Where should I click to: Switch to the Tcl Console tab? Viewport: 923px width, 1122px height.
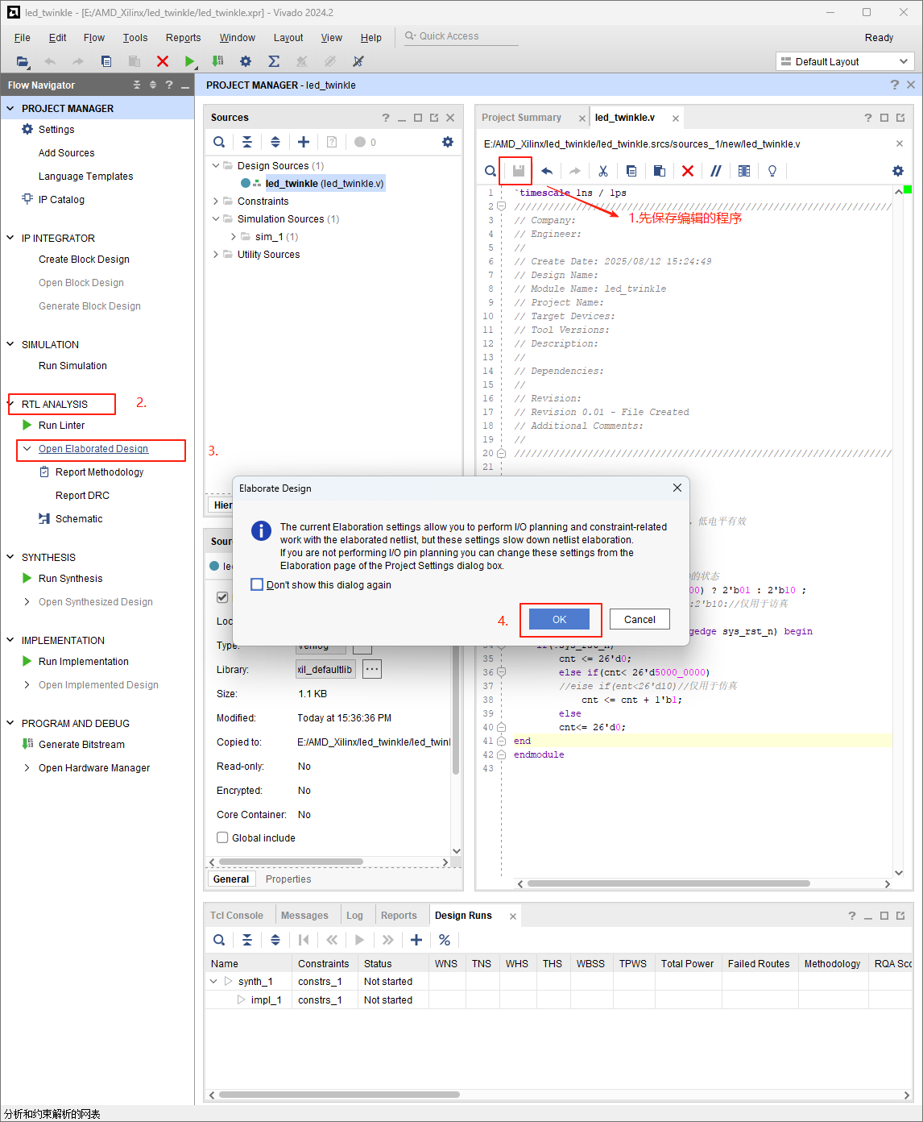(x=237, y=916)
